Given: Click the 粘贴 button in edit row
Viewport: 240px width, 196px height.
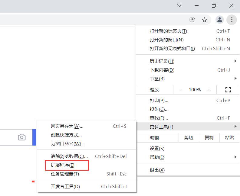Looking at the screenshot, I should click(x=229, y=138).
